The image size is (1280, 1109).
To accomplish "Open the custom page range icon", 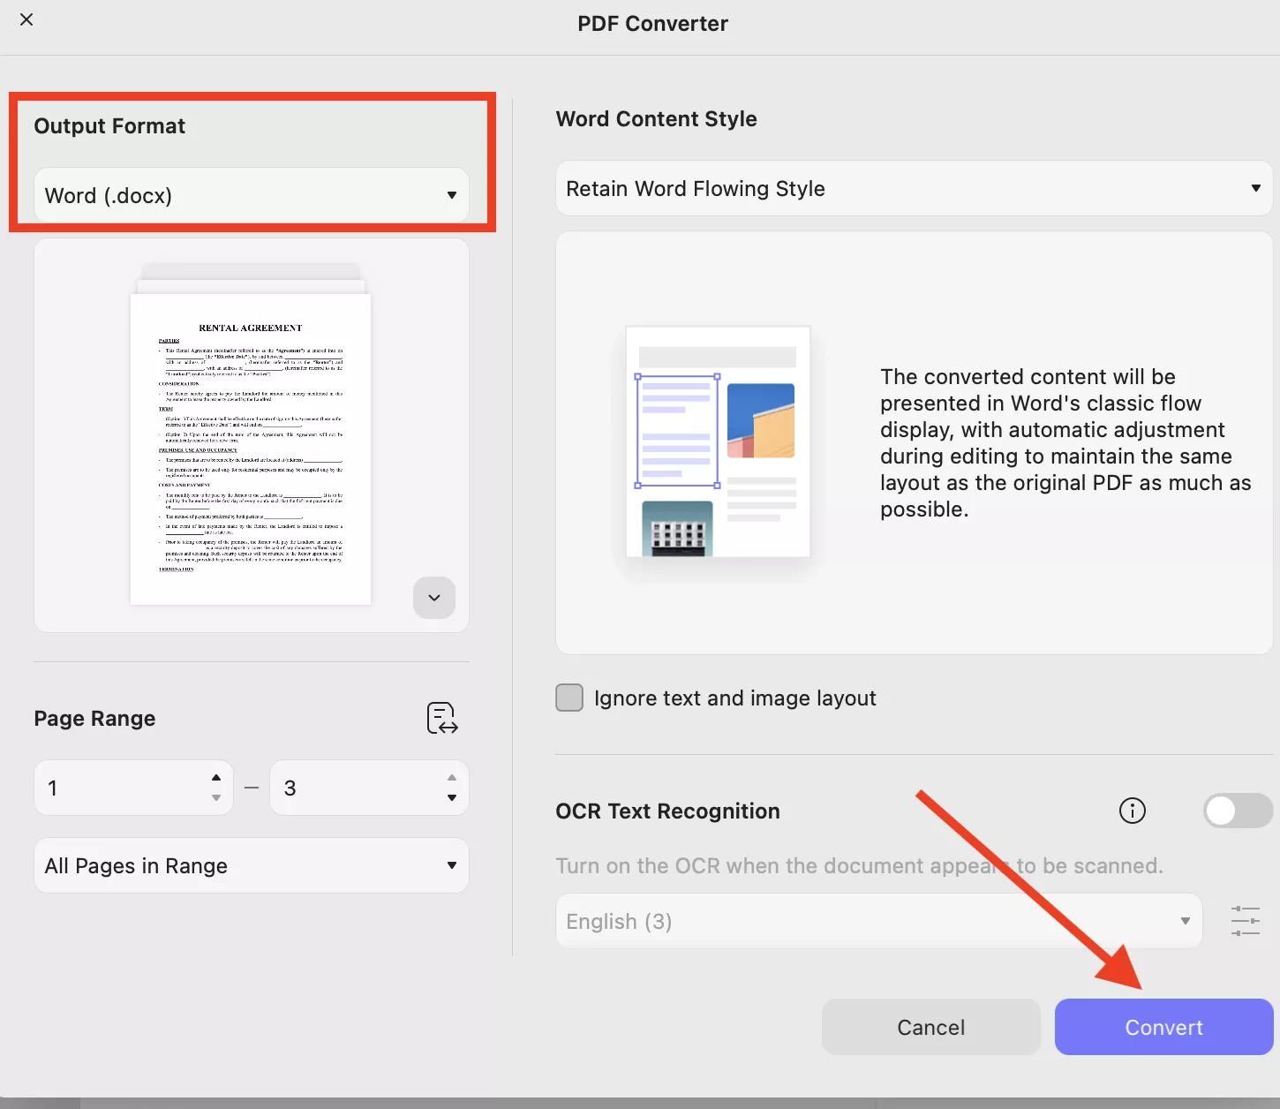I will [x=441, y=718].
